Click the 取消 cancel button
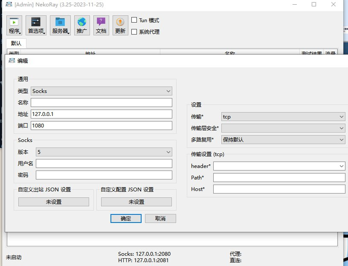 point(160,219)
